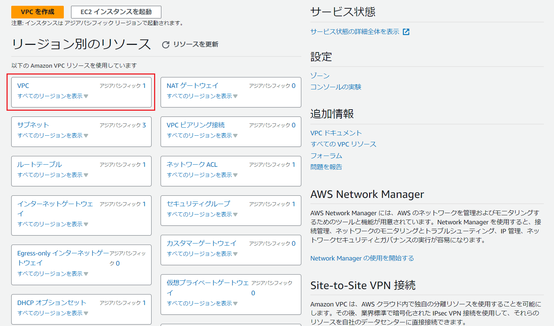554x326 pixels.
Task: Open the VPC ドキュメント link
Action: point(336,133)
